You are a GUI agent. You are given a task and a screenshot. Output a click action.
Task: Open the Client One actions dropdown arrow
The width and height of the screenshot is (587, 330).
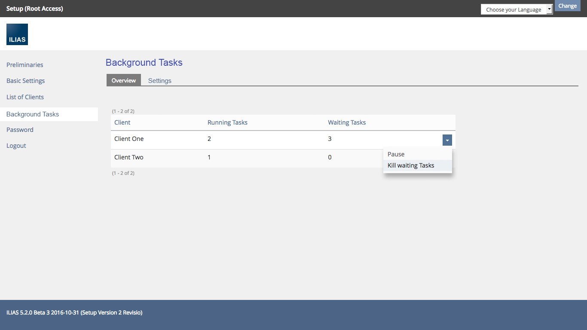point(447,140)
